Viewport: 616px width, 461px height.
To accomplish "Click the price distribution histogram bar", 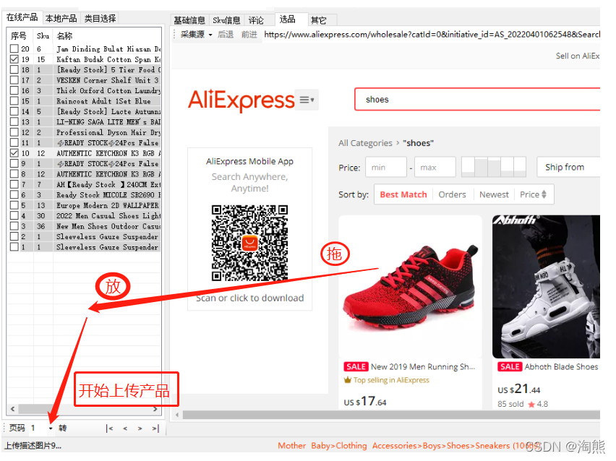I will pos(494,167).
